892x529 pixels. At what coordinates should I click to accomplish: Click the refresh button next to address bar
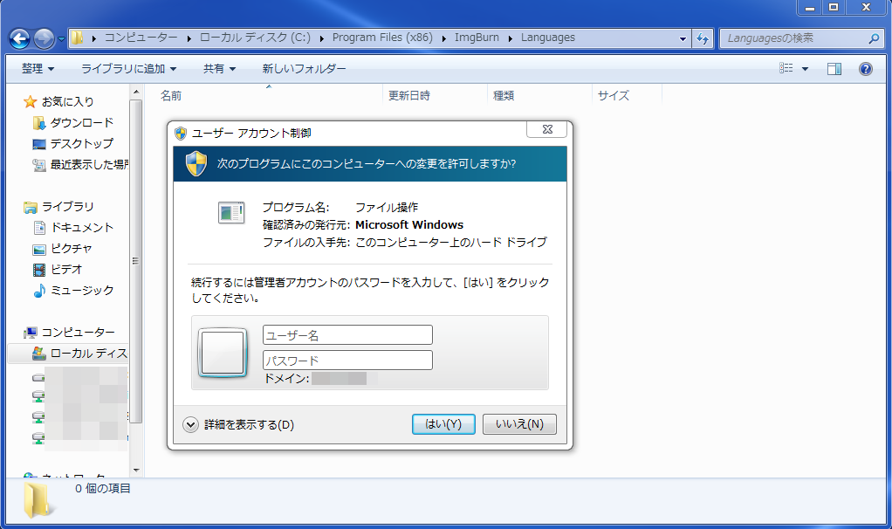click(x=703, y=38)
